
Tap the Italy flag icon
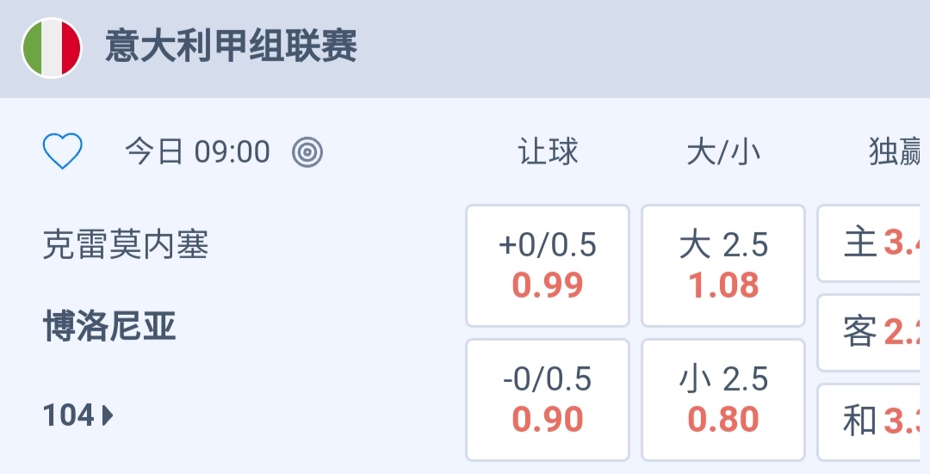(52, 48)
